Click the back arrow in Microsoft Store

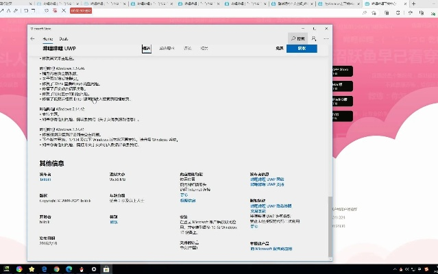(33, 39)
